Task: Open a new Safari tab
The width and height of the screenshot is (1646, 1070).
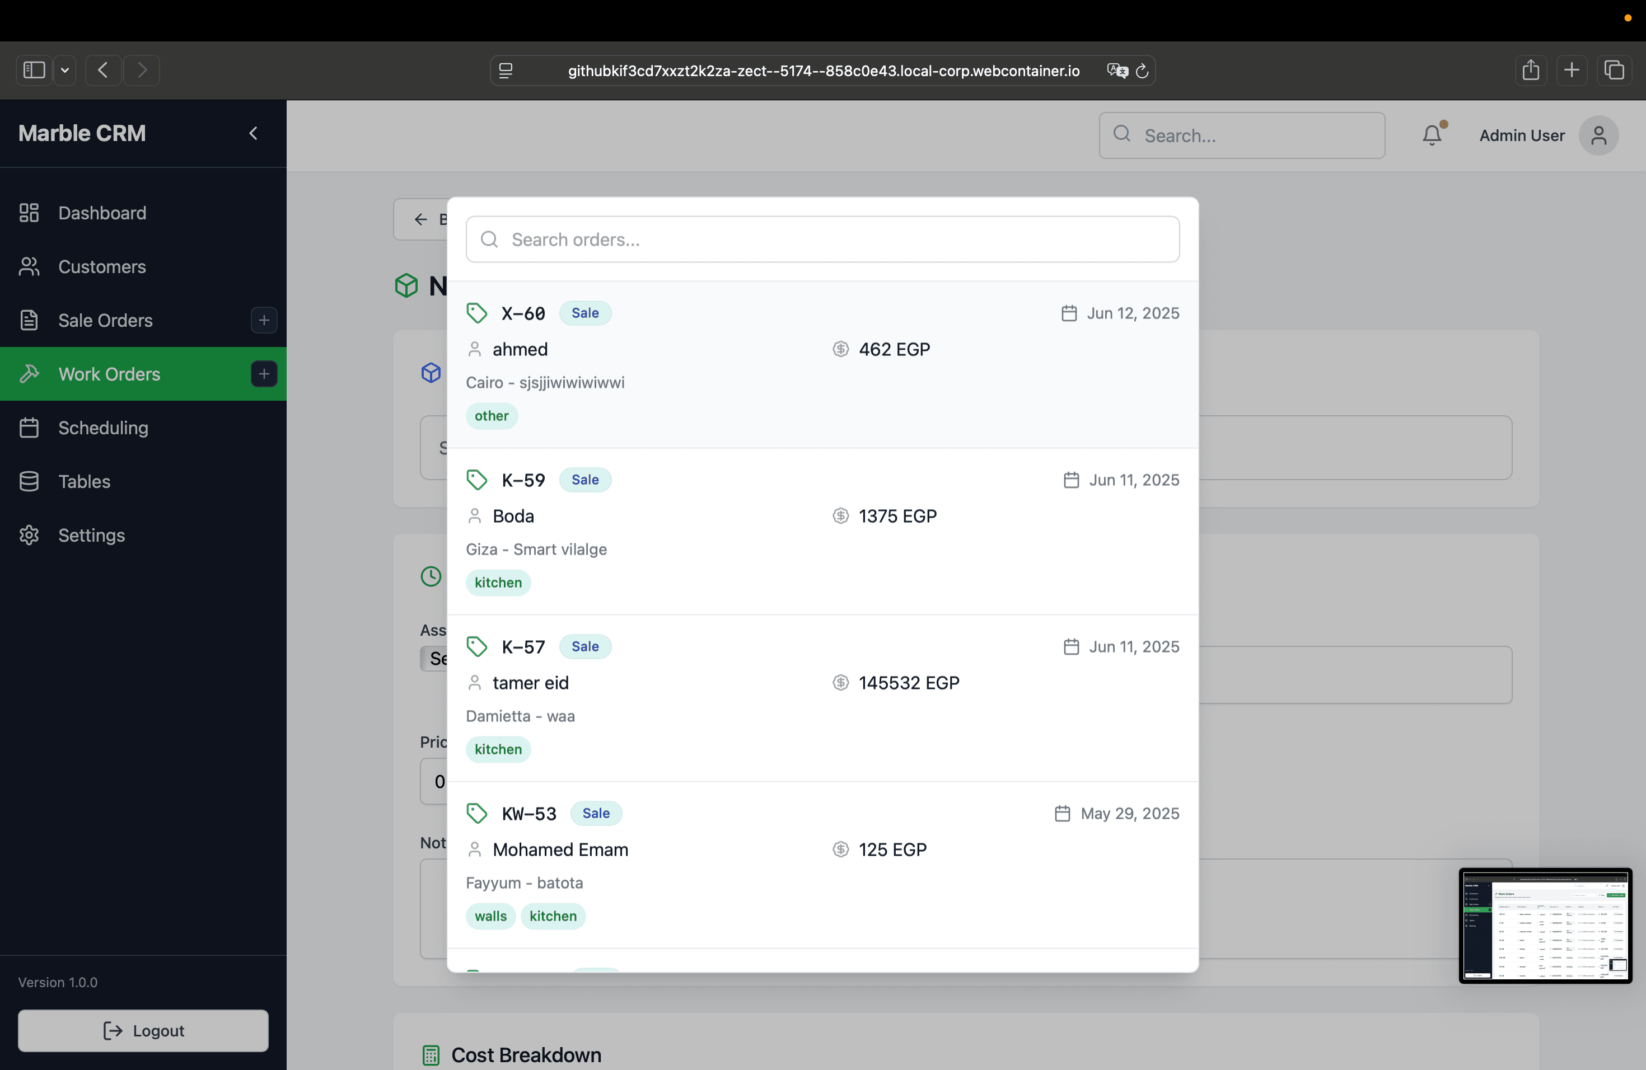Action: 1572,71
